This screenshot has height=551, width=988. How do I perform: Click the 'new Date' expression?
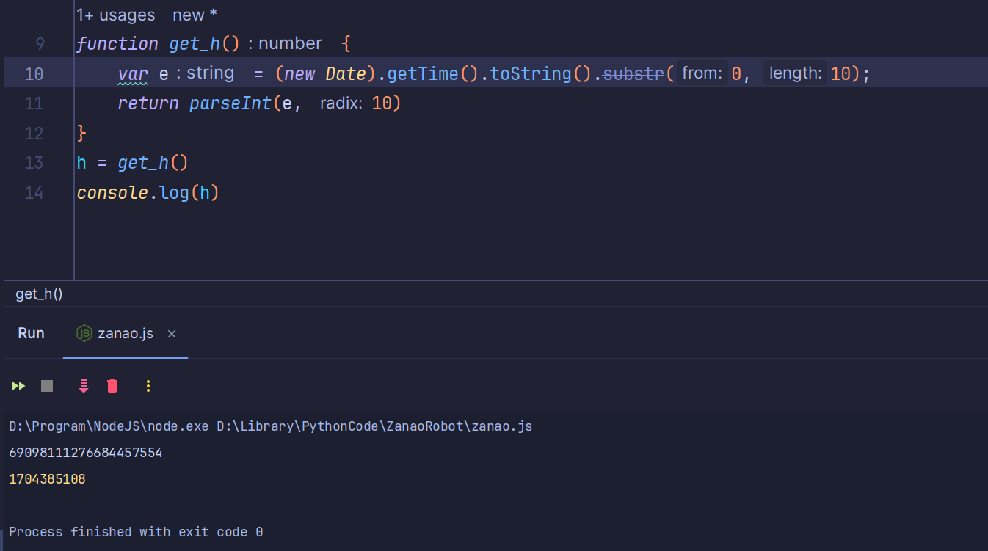point(324,74)
